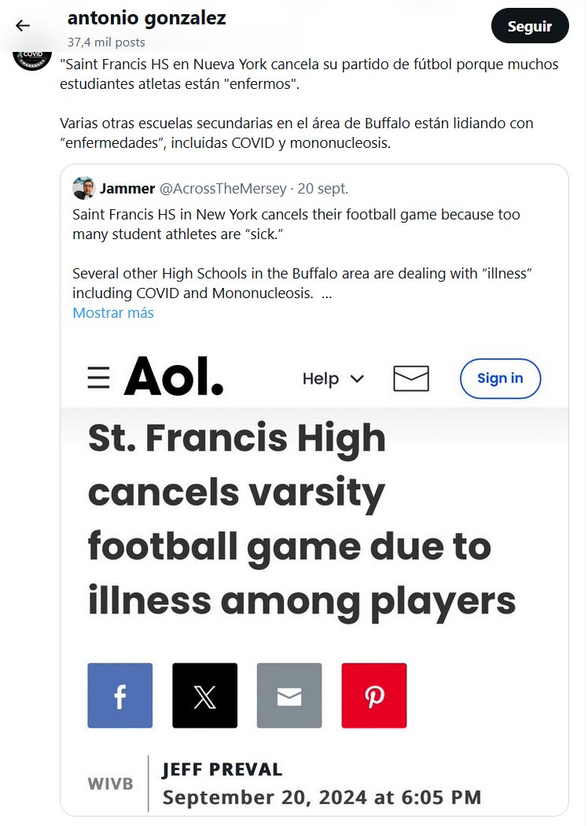Share article via email icon

pos(289,695)
